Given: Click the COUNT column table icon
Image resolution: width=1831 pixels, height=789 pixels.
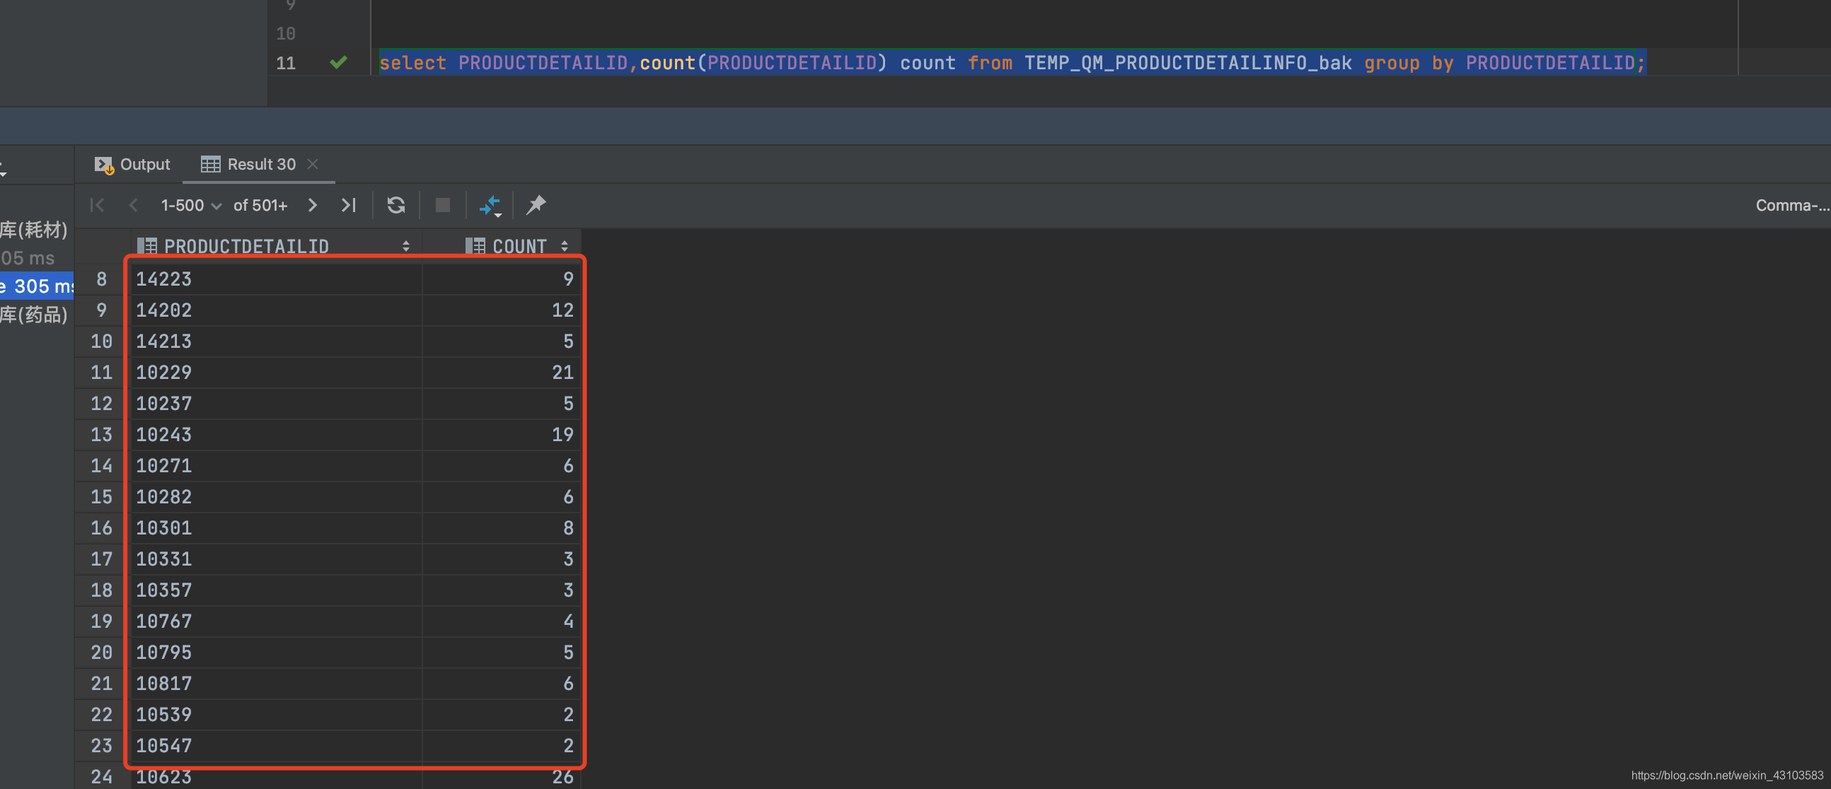Looking at the screenshot, I should [x=475, y=247].
